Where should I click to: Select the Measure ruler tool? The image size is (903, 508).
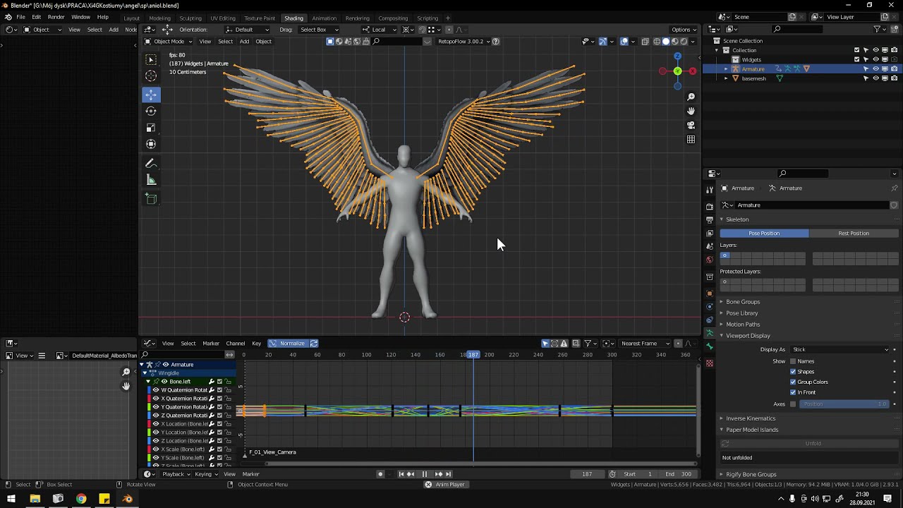point(151,180)
